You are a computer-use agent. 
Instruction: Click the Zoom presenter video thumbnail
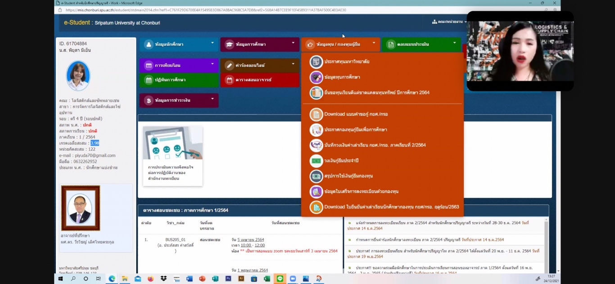pos(520,51)
